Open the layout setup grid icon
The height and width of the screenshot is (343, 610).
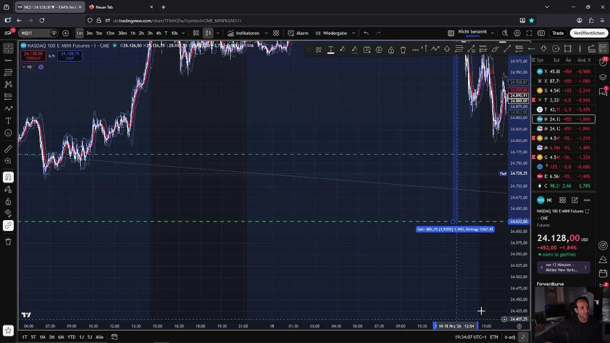coord(451,33)
